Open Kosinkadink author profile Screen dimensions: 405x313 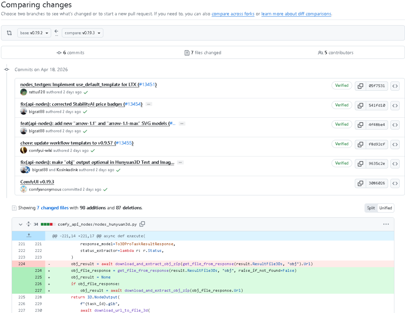coord(67,170)
